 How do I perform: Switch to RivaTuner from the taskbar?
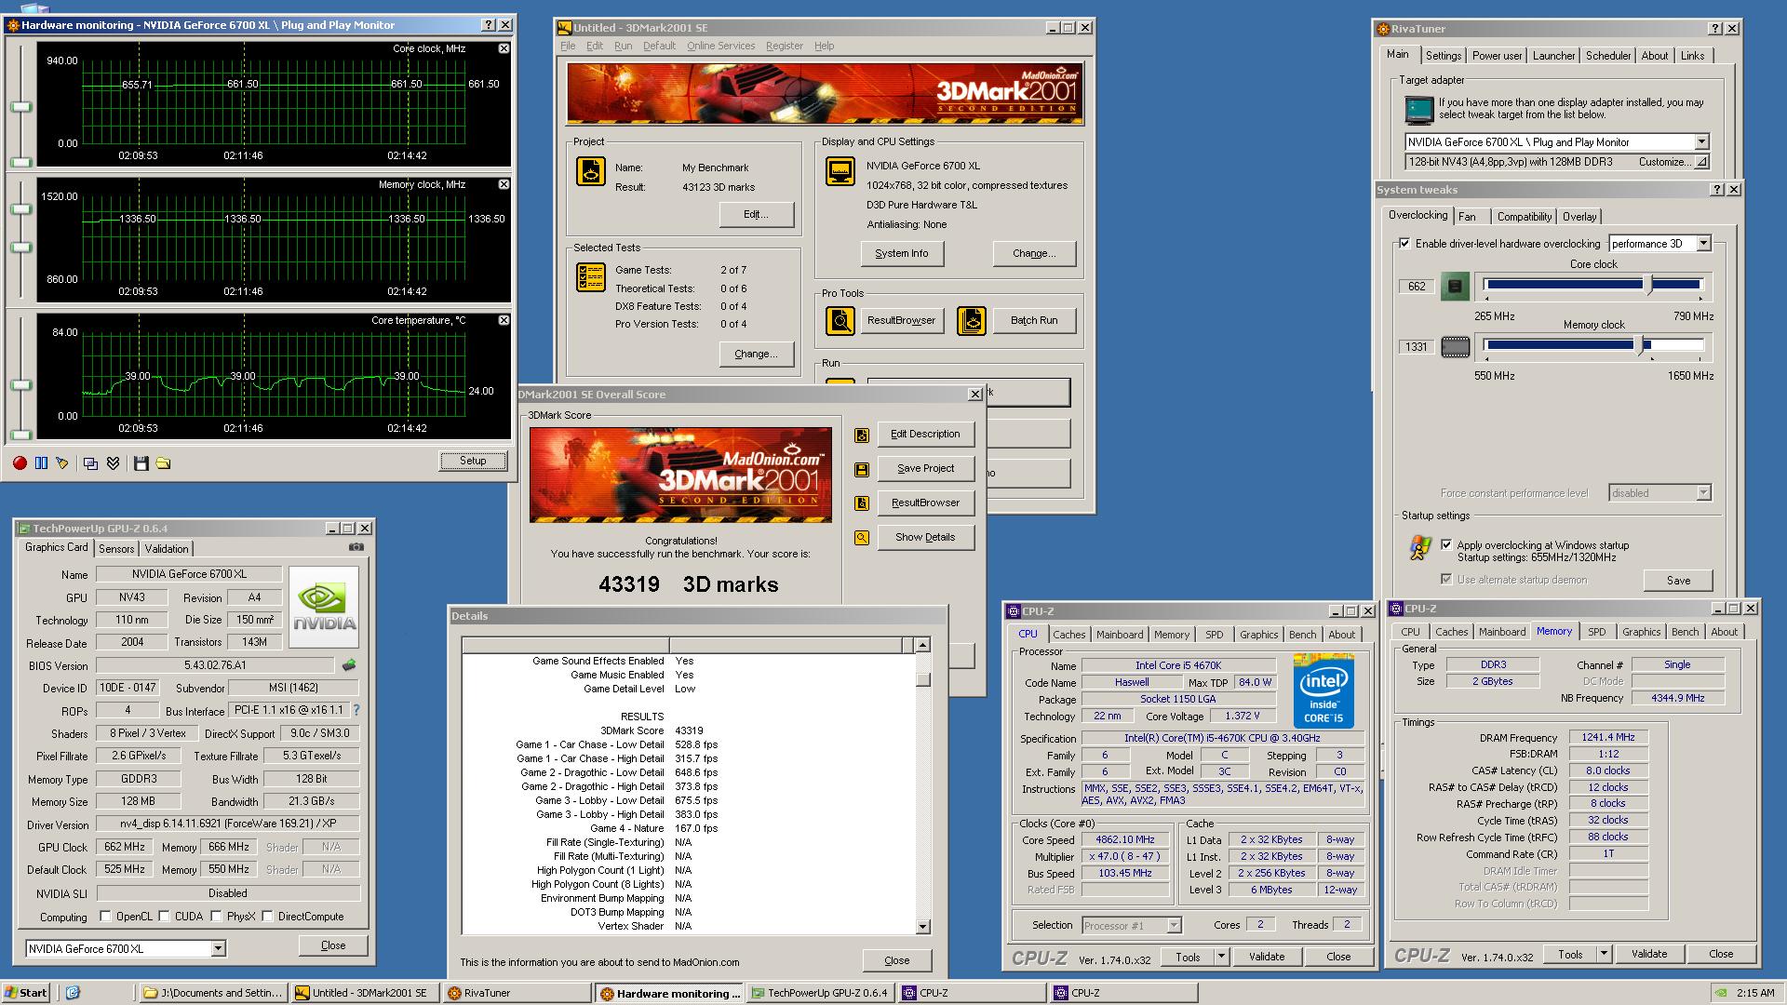[x=516, y=993]
